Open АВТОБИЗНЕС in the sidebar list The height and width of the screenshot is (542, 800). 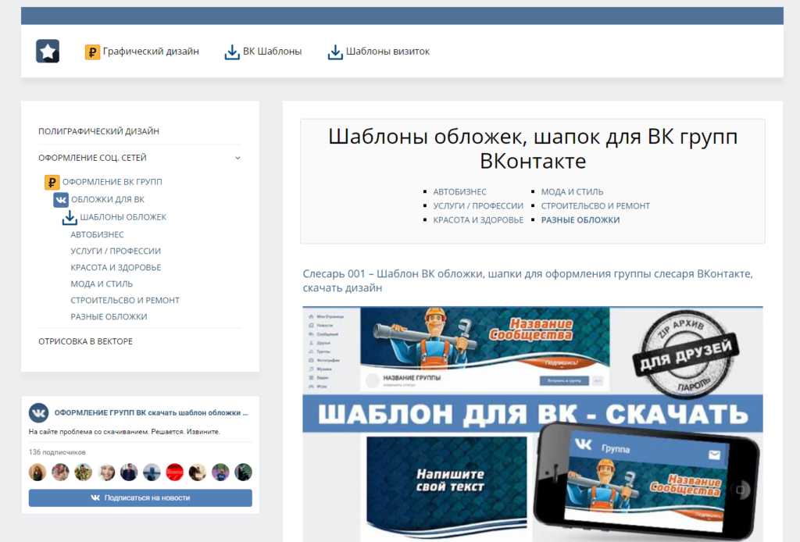point(98,234)
